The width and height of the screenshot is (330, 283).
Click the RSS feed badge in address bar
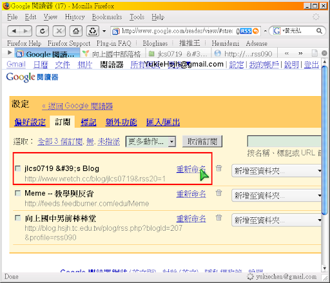point(246,32)
